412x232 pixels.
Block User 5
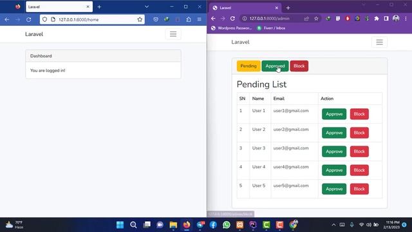coord(359,189)
